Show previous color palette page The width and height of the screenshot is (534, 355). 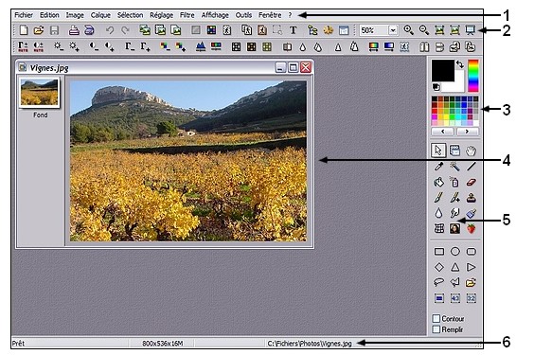tap(442, 132)
